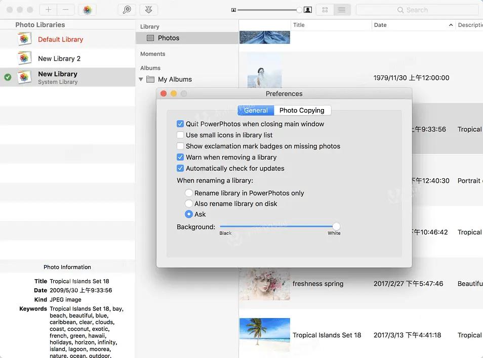Click the Black end slider label
Image resolution: width=483 pixels, height=358 pixels.
(225, 233)
